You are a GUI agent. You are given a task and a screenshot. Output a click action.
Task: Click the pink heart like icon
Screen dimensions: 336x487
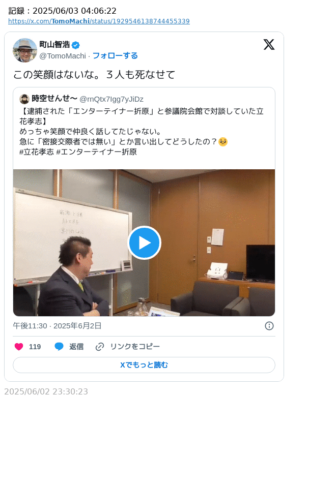[x=19, y=347]
